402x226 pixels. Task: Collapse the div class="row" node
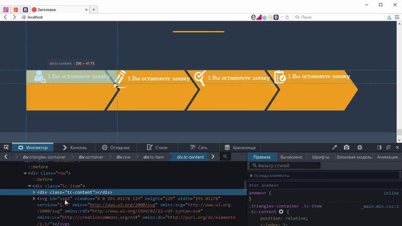pyautogui.click(x=25, y=173)
